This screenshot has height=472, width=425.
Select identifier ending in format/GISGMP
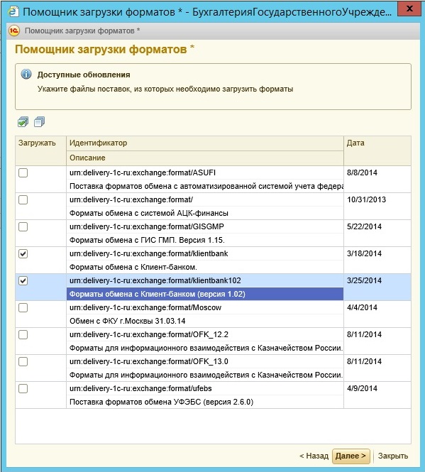coord(147,226)
